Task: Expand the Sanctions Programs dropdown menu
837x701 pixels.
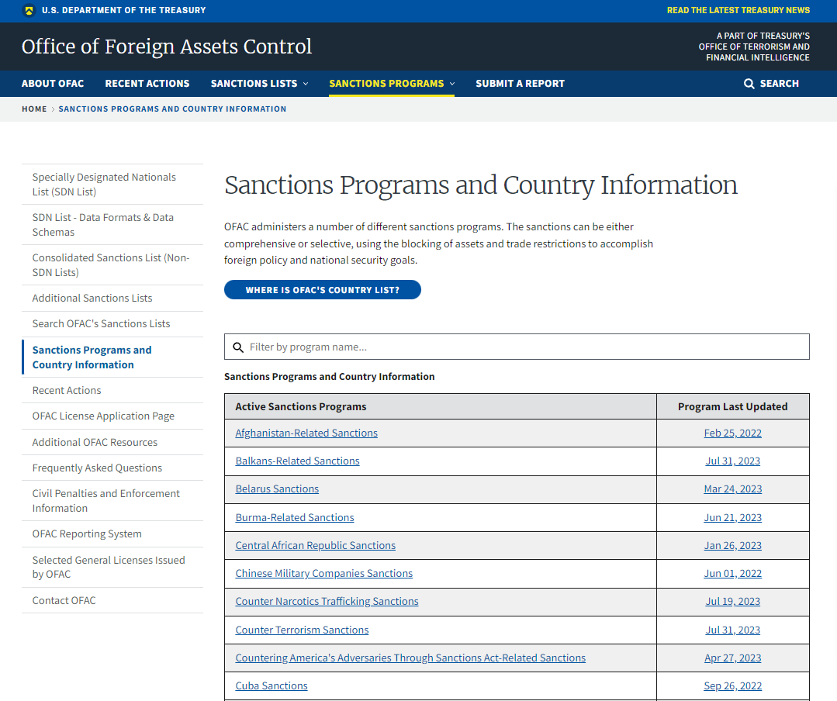Action: point(392,84)
